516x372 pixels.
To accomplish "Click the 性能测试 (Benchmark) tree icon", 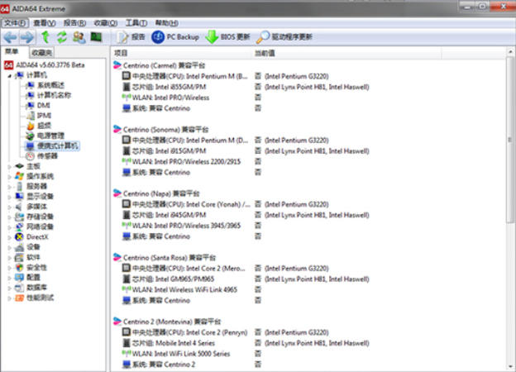I will click(19, 298).
